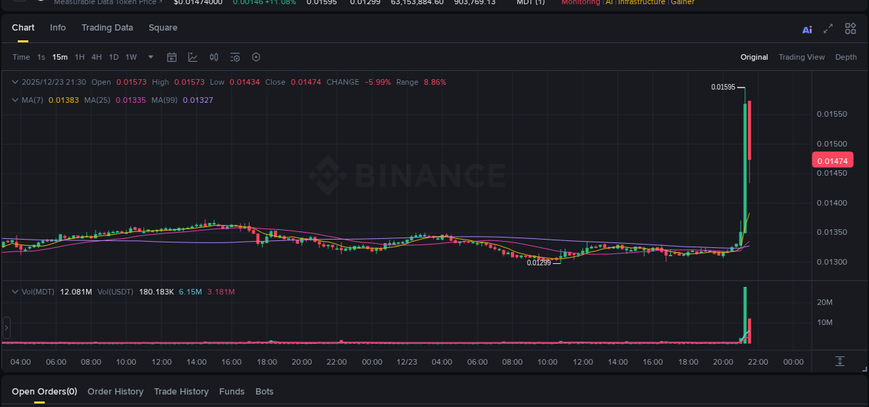Open the widgets layout icon
Image resolution: width=869 pixels, height=407 pixels.
pyautogui.click(x=850, y=28)
